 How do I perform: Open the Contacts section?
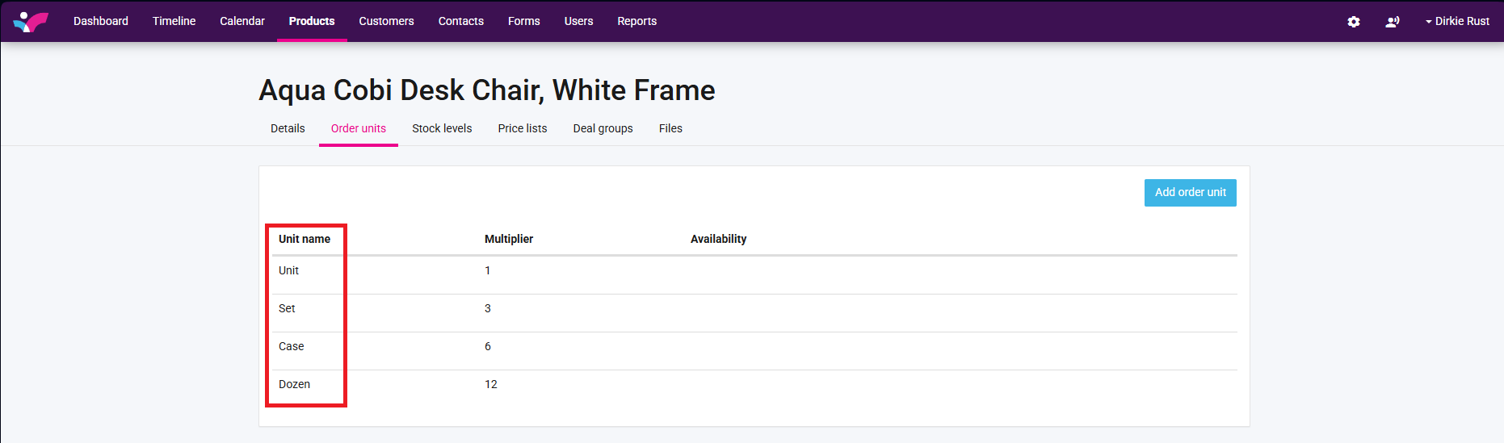460,22
